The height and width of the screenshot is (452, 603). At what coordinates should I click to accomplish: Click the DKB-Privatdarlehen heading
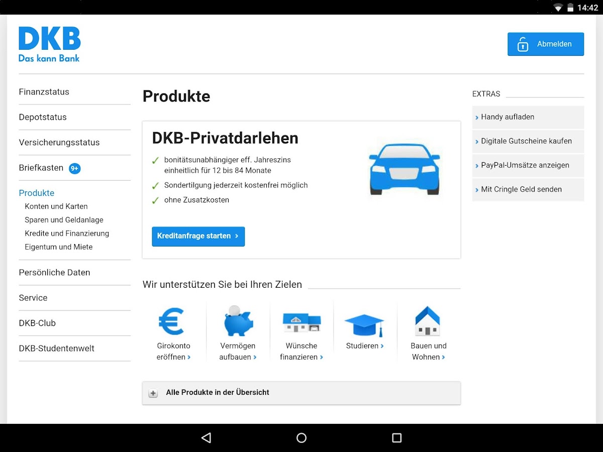(225, 138)
